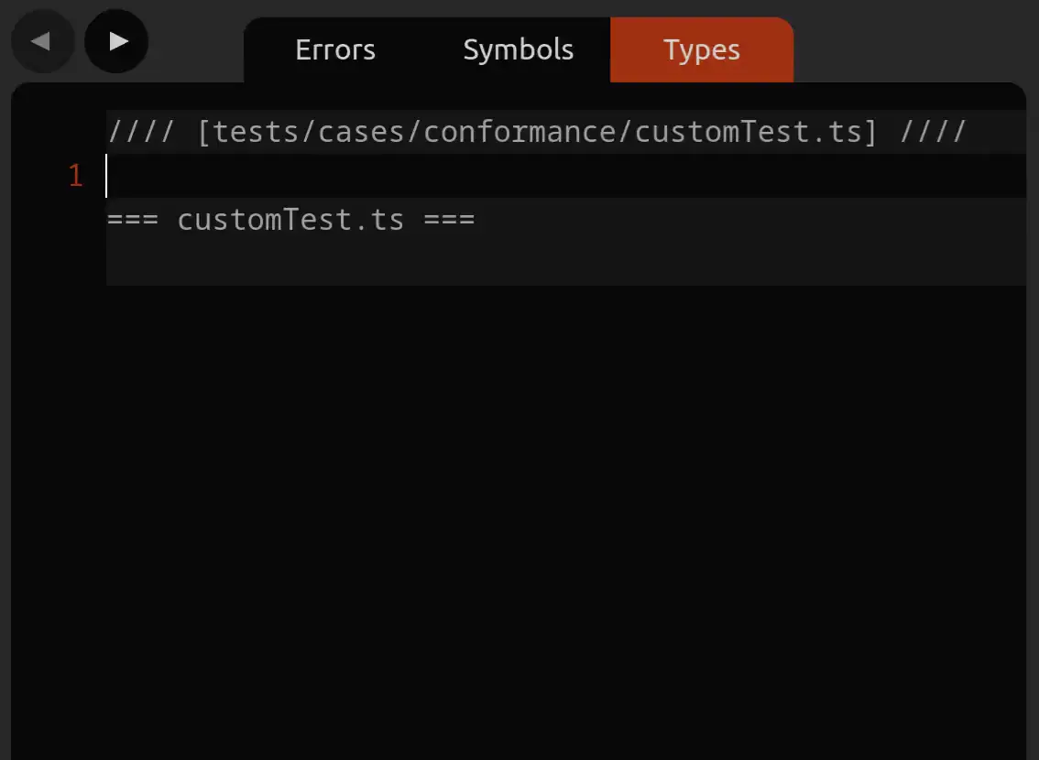Viewport: 1039px width, 760px height.
Task: Click the trailing slashes after the bracketed path
Action: pyautogui.click(x=933, y=132)
